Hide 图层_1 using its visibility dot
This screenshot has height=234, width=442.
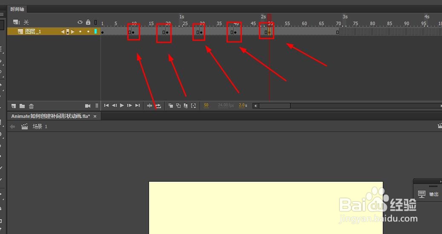80,31
